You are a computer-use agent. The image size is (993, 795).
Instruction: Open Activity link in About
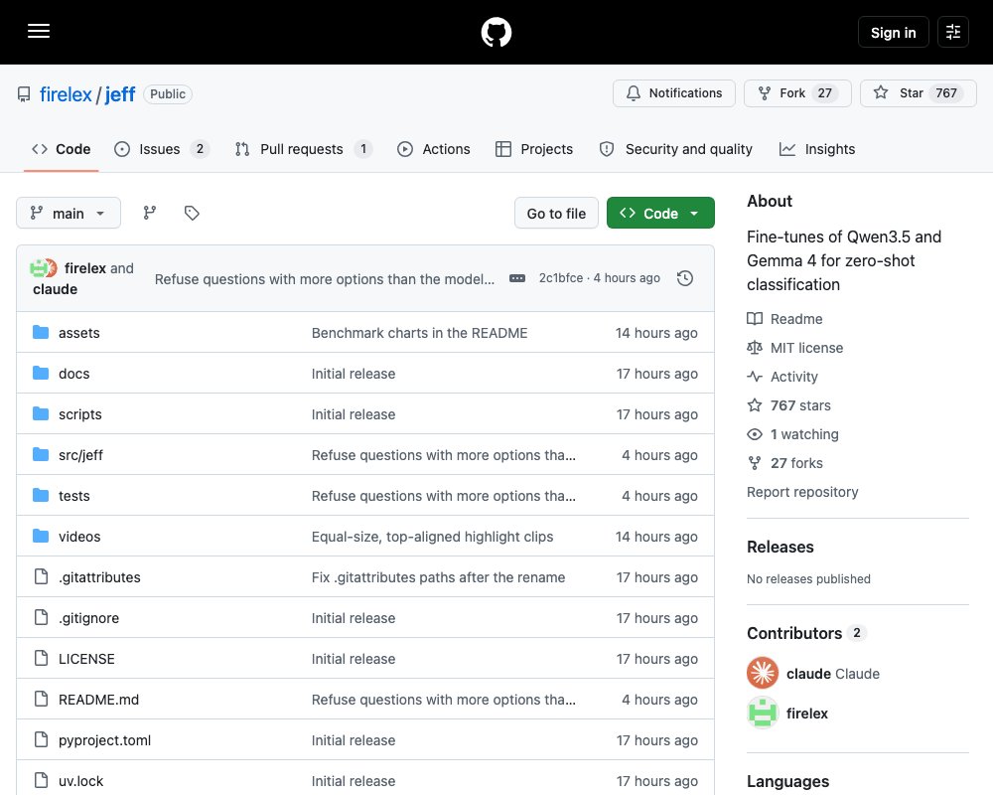[x=793, y=377]
